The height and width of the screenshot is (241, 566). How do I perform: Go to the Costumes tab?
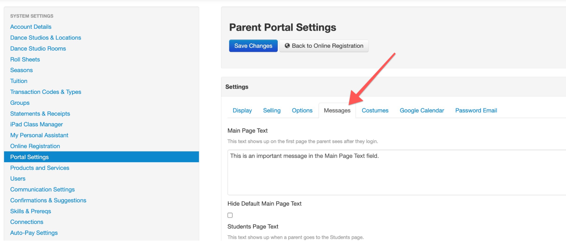point(375,110)
